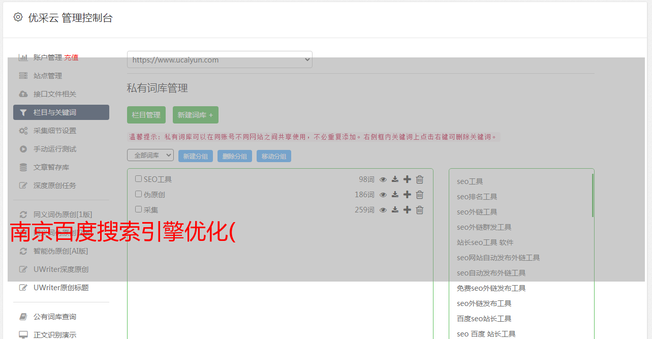
Task: Select keyword seo排名工具
Action: coord(477,197)
